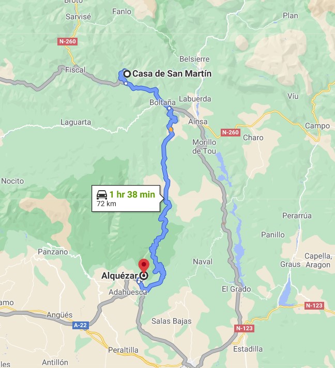
Task: Click the Fiscal town label
Action: (x=75, y=70)
